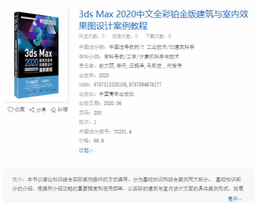The width and height of the screenshot is (258, 203).
Task: Select author 何培伟
Action: click(174, 66)
